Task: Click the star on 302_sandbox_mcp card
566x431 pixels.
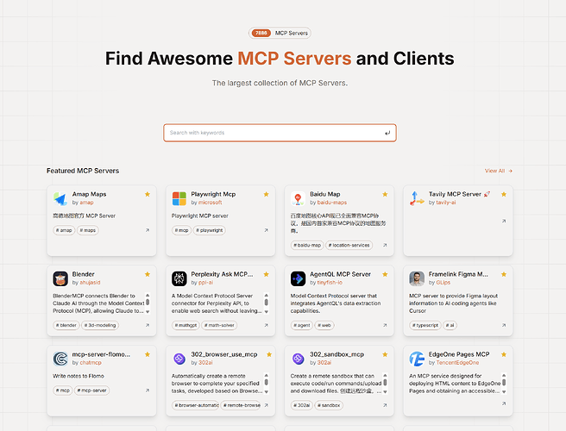Action: tap(385, 354)
